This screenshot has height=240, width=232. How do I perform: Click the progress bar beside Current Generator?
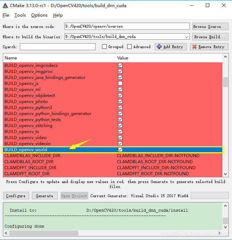(x=210, y=196)
